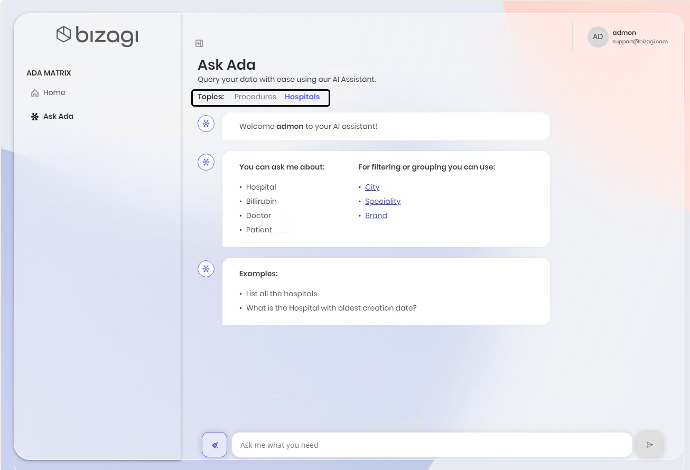Clear the chat with the broom button
Viewport: 690px width, 470px height.
[x=215, y=445]
